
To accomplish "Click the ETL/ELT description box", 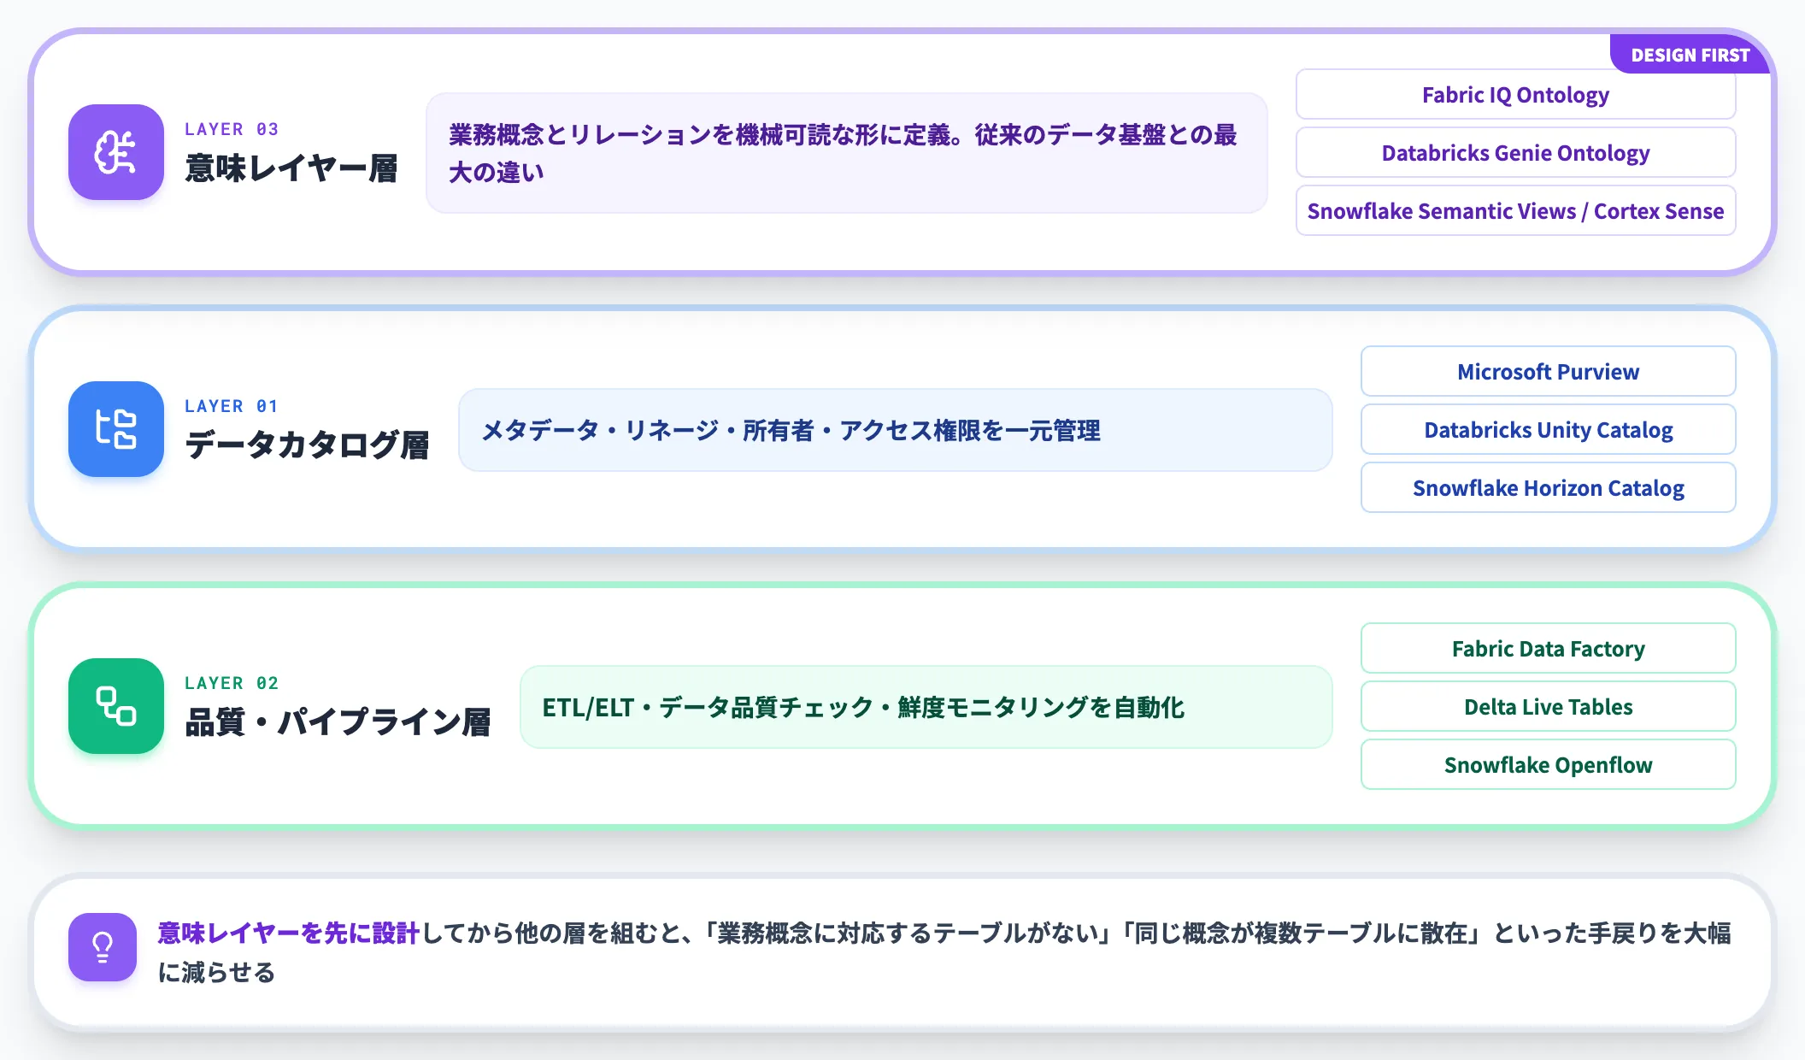I will point(926,707).
